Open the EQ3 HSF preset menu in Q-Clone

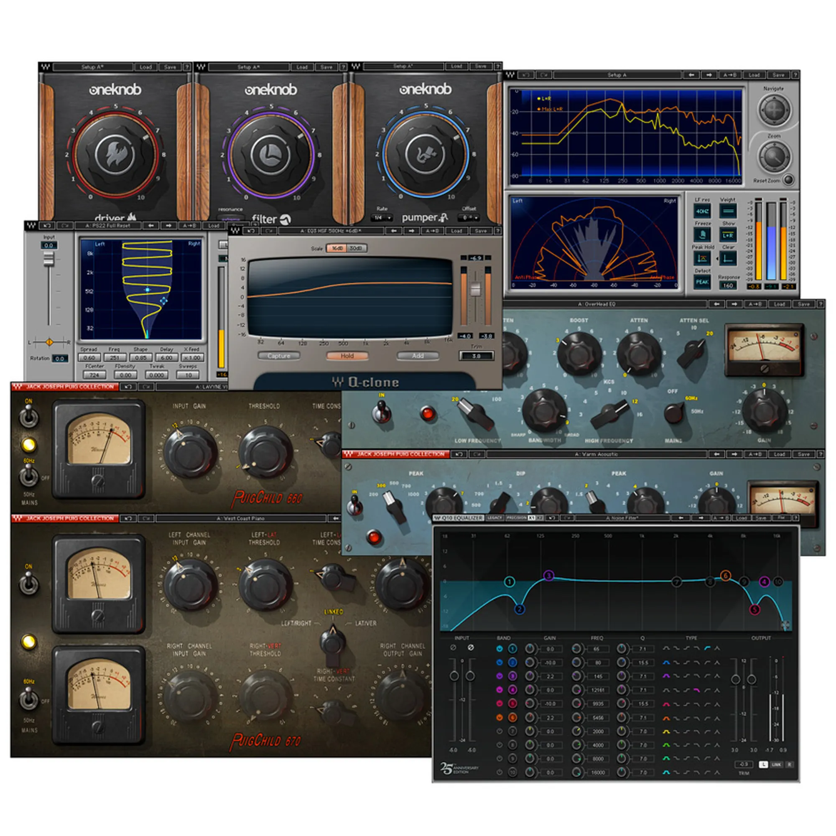[331, 231]
